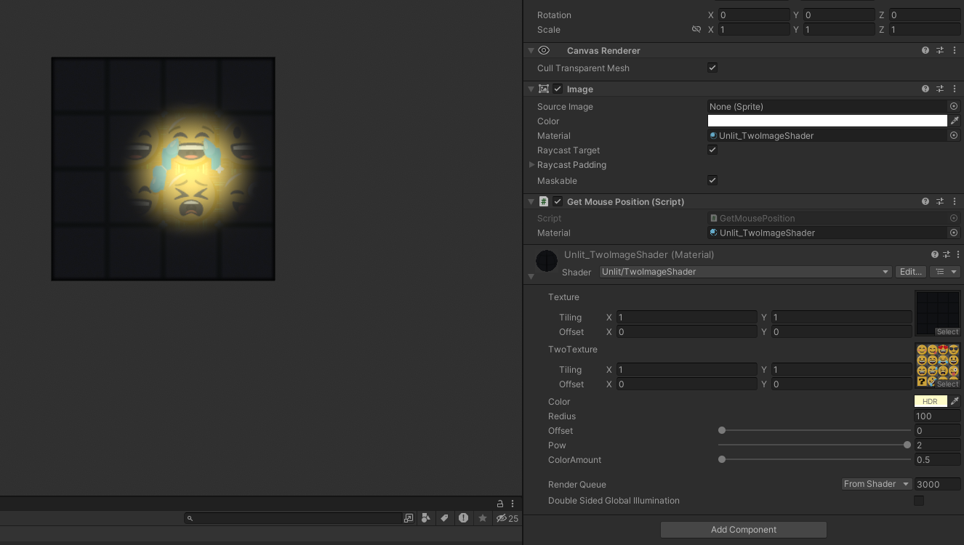Click the Project panel search field
The height and width of the screenshot is (545, 964).
coord(293,518)
